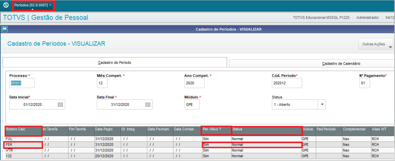Click Data Pagto column header
395x161 pixels.
(x=107, y=131)
